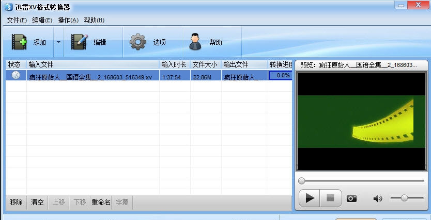Minimize the 迅雷XV格式转换器 window
This screenshot has width=431, height=220.
click(401, 5)
